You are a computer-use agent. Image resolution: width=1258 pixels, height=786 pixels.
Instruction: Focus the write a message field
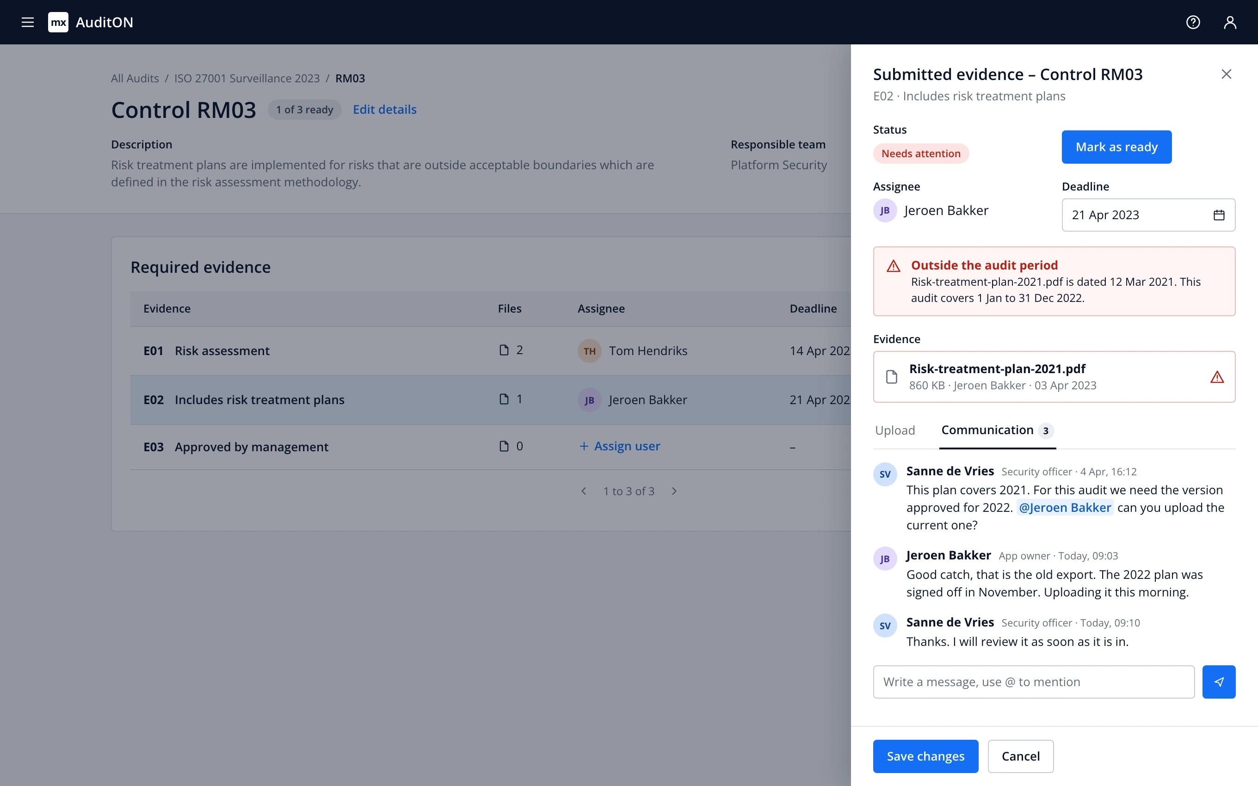[x=1033, y=682]
